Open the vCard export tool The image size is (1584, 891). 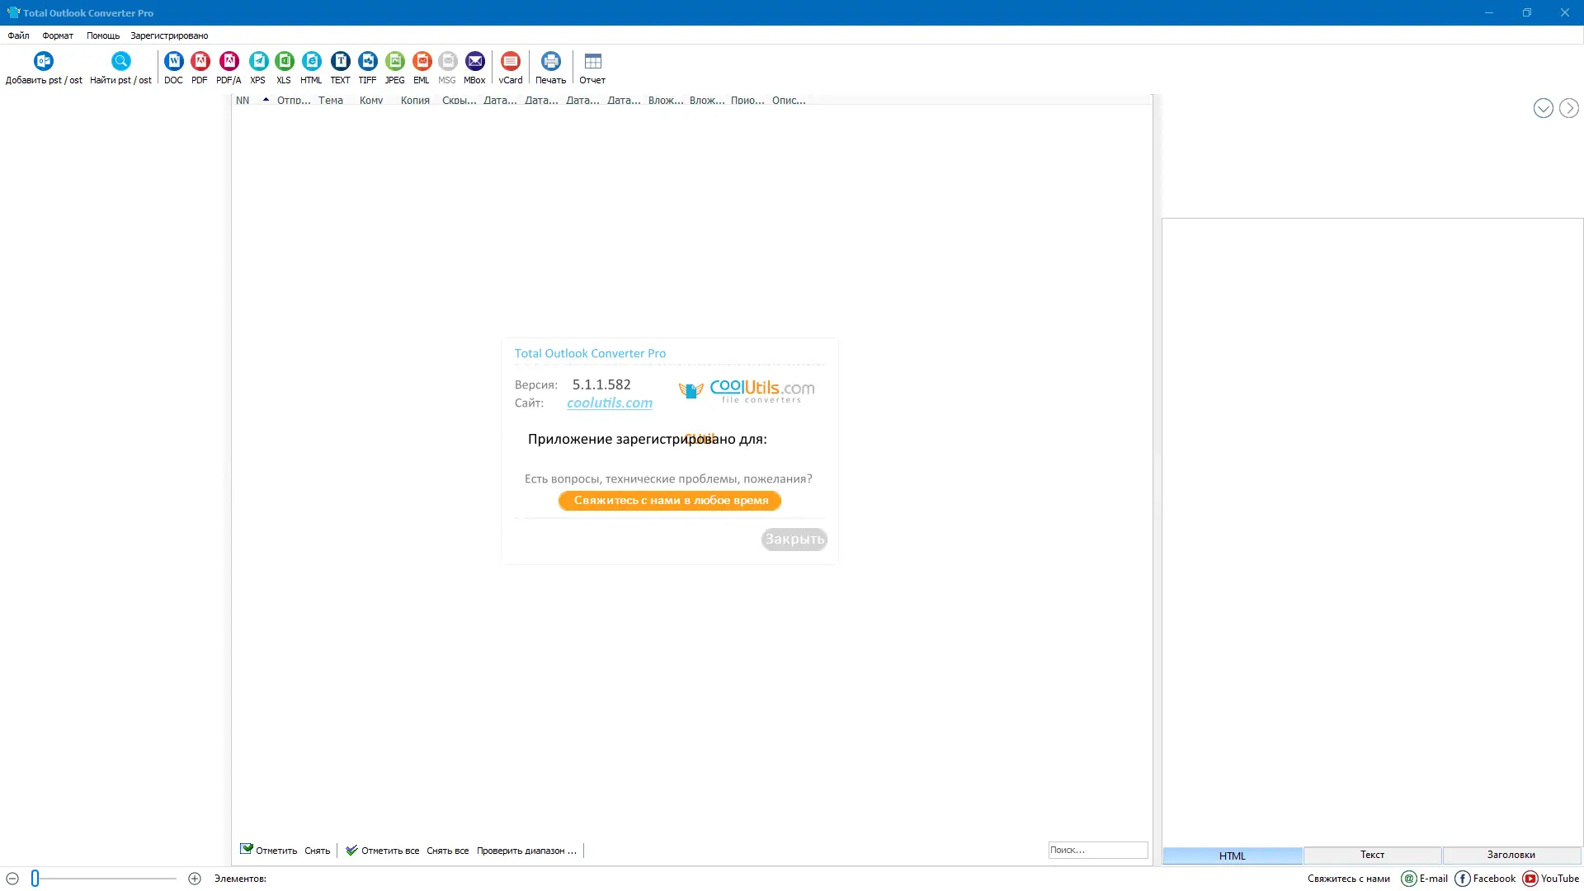(x=511, y=62)
